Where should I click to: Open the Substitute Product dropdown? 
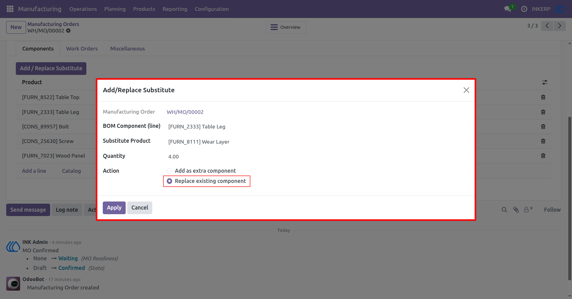tap(317, 142)
